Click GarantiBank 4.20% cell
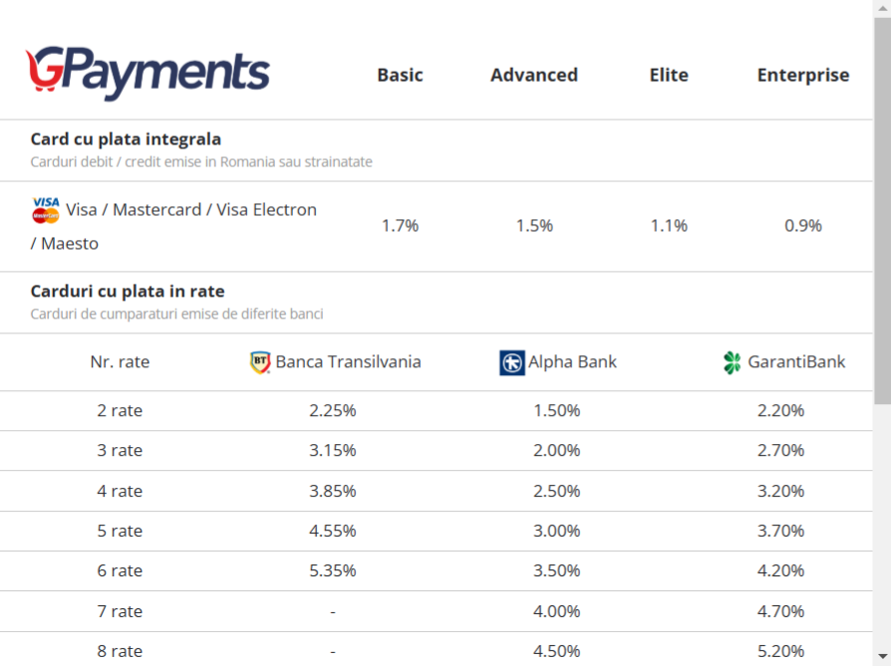 pyautogui.click(x=780, y=570)
